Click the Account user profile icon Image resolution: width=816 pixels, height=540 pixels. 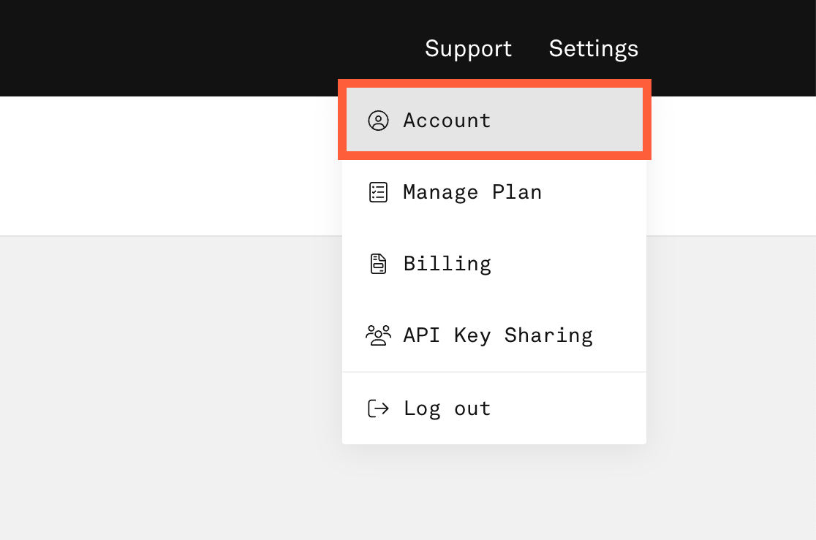click(x=378, y=121)
